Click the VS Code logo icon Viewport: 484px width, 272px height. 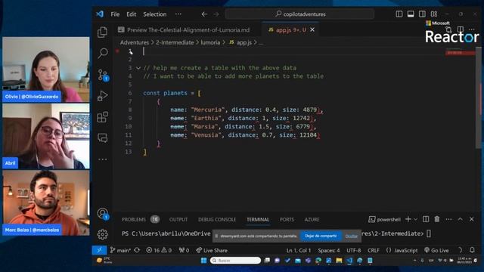(100, 14)
